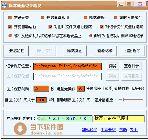Click the status box 状态: 监控已停止
Viewport: 148px width, 140px height.
[x=119, y=119]
